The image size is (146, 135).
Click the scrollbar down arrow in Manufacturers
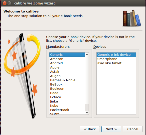(x=87, y=113)
